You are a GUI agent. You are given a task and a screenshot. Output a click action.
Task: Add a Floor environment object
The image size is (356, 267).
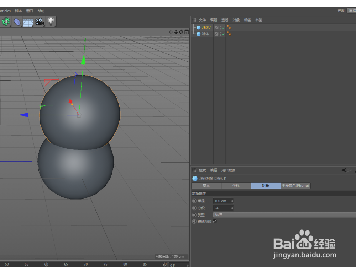pyautogui.click(x=28, y=22)
